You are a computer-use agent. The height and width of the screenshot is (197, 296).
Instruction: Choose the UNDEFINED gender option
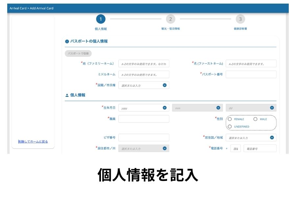pyautogui.click(x=230, y=126)
